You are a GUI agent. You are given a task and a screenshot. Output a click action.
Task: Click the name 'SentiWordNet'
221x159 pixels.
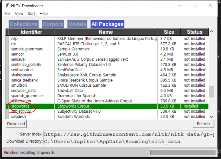click(x=69, y=70)
